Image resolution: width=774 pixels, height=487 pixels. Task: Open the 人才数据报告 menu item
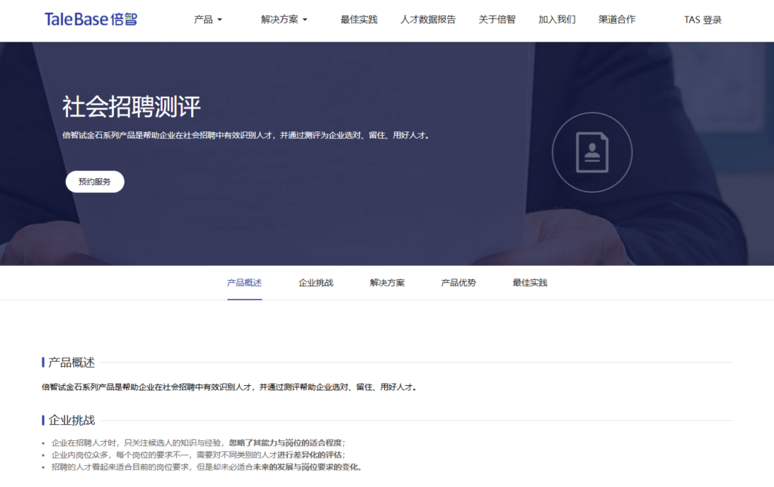pos(428,20)
